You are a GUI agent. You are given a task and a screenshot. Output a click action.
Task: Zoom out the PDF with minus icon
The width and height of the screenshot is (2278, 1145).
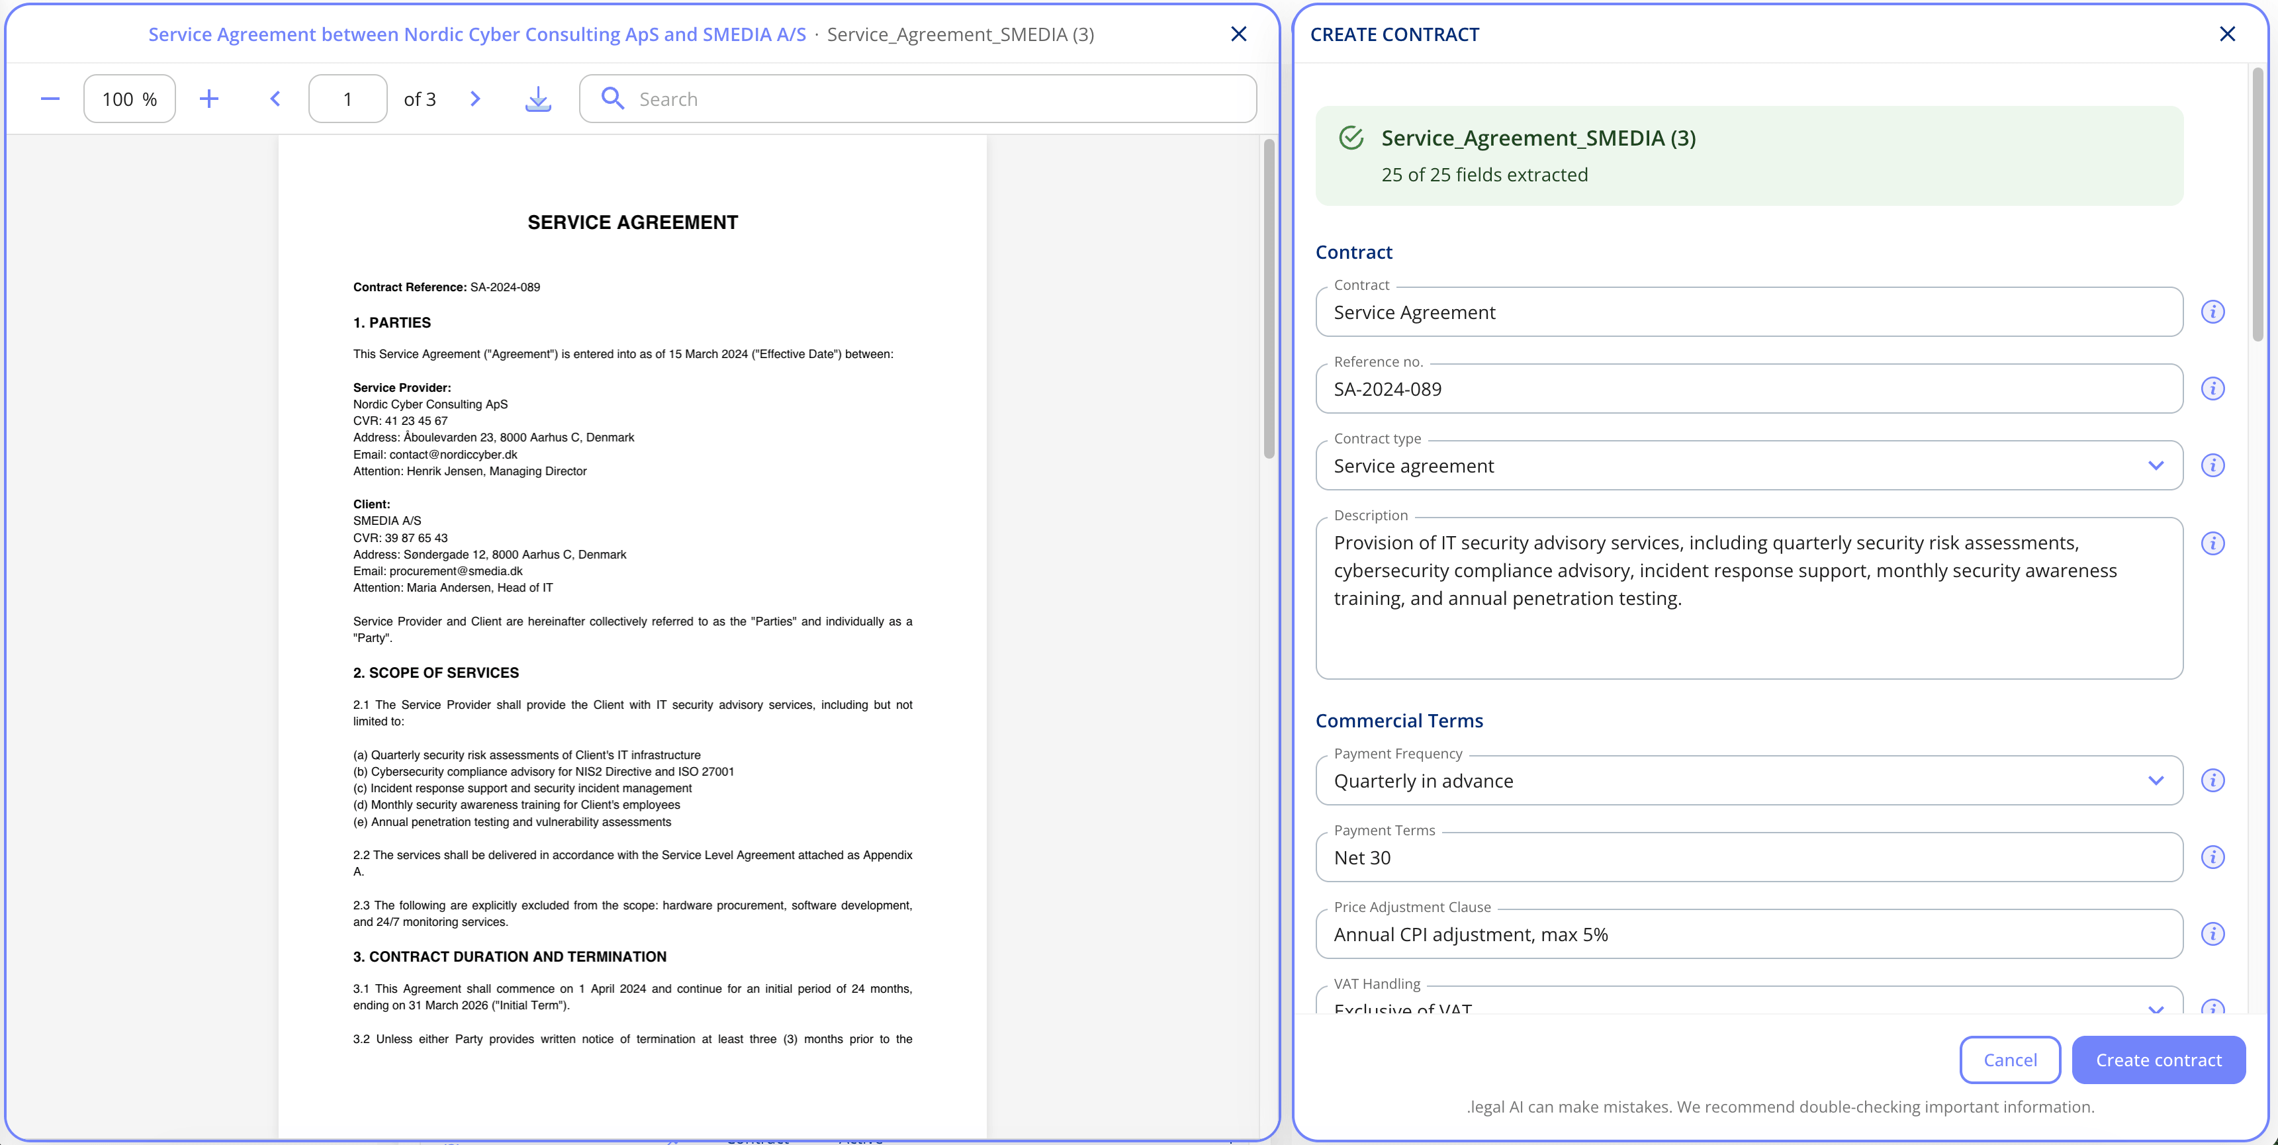click(50, 99)
